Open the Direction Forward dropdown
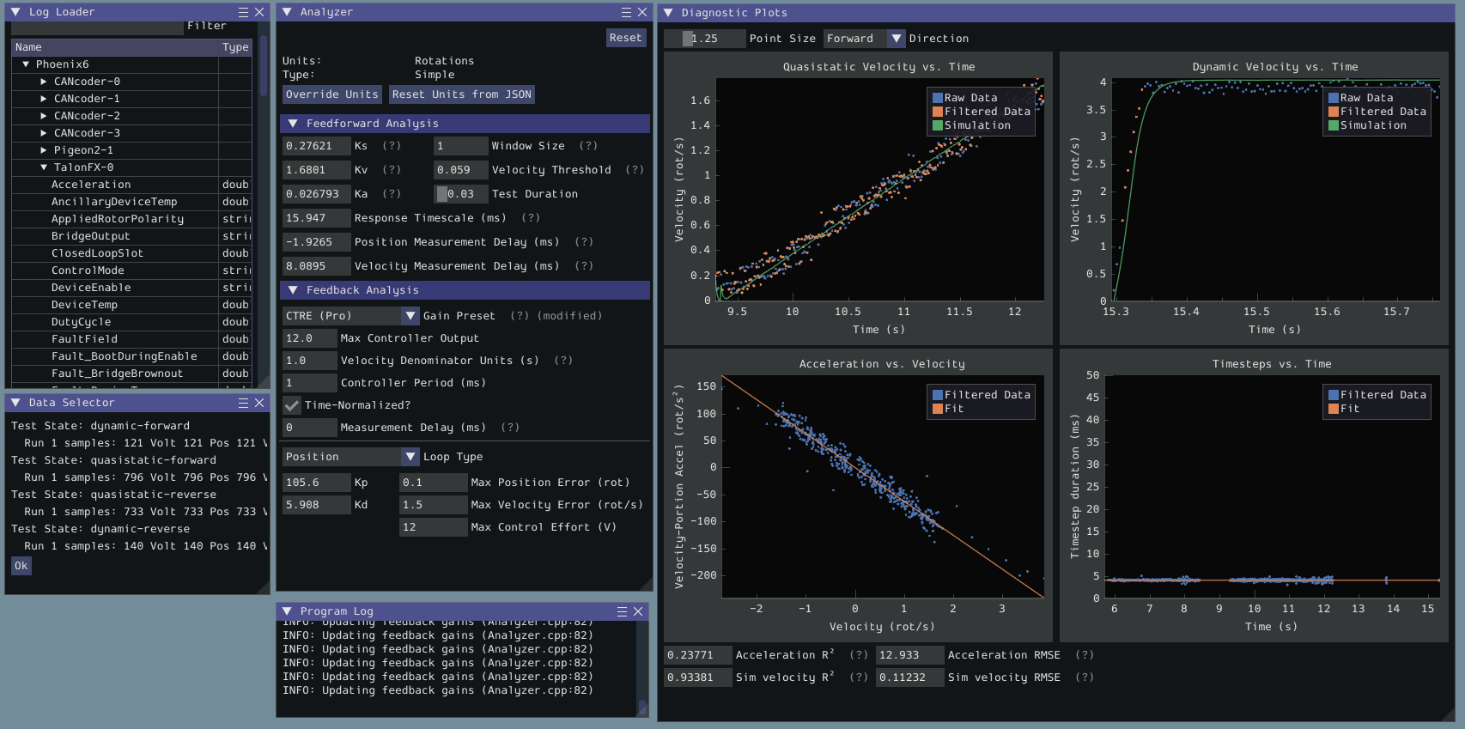 864,39
